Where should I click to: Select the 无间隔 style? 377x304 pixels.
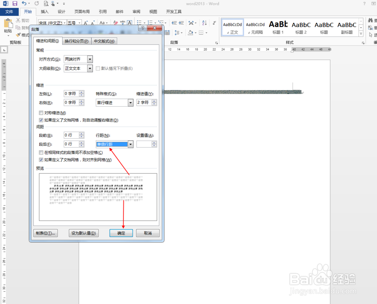point(255,28)
